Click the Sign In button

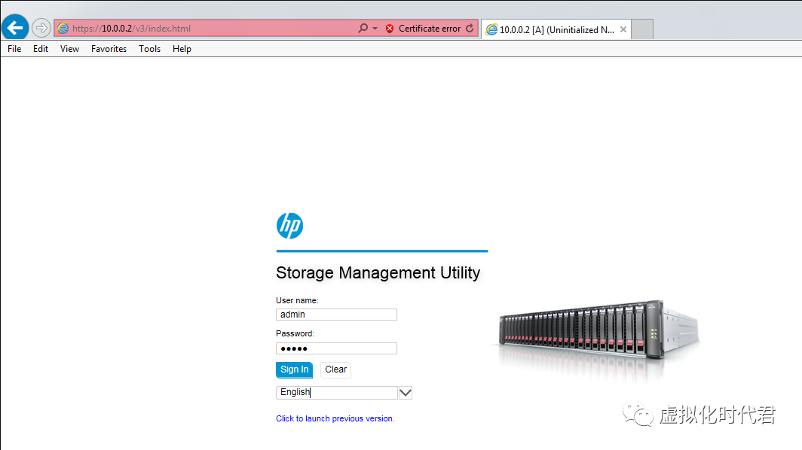coord(294,369)
